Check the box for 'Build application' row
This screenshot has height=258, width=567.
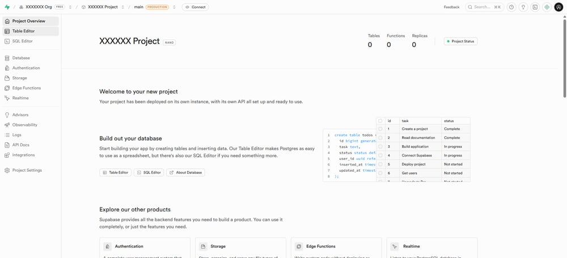(380, 147)
